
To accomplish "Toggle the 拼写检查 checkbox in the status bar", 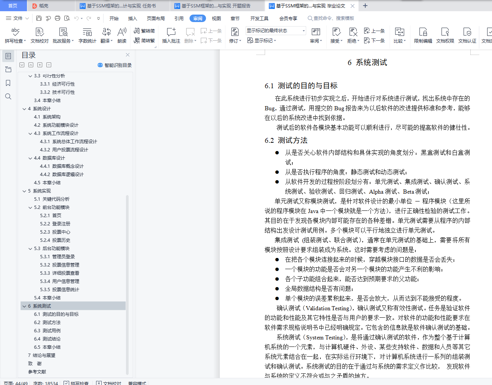I will pyautogui.click(x=66, y=383).
